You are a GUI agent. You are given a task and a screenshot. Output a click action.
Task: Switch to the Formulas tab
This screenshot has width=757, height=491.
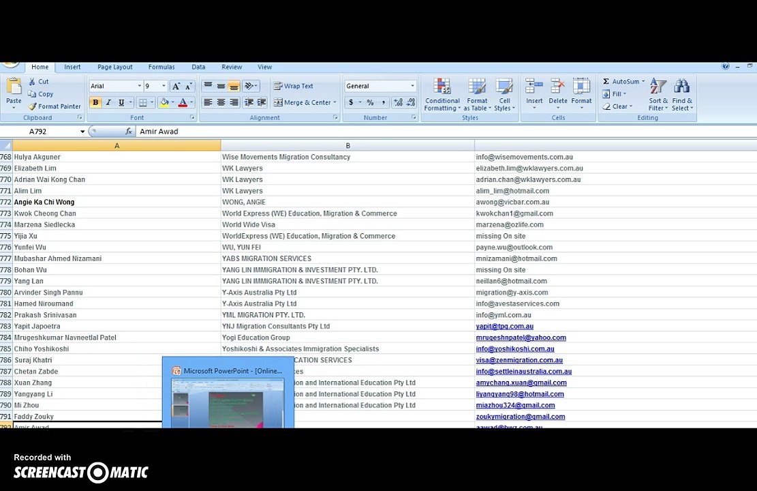(161, 68)
